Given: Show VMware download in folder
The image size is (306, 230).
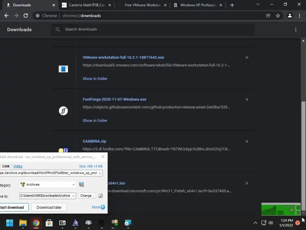Looking at the screenshot, I should [95, 79].
